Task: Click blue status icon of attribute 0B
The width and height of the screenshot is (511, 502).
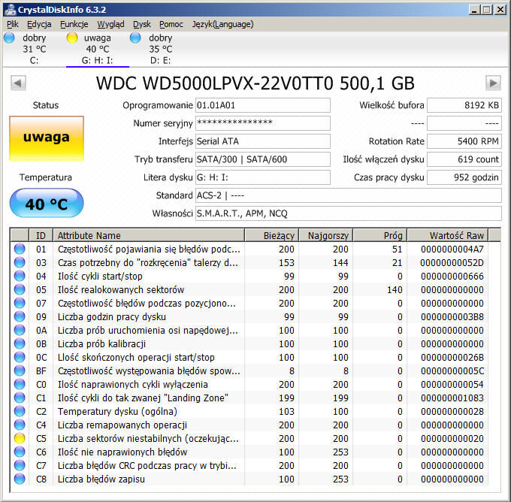Action: pos(20,343)
